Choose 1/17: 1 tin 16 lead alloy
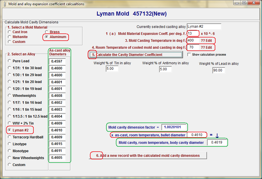This screenshot has height=179, width=262. (25, 102)
